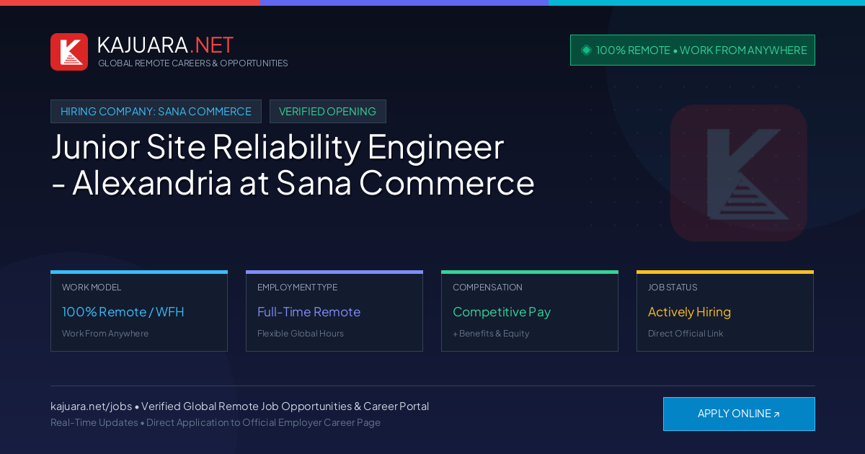
Task: Click the Junior Site Reliability Engineer job title
Action: click(293, 165)
